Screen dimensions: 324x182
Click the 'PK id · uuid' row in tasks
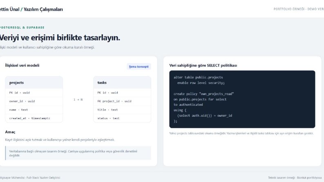coord(122,93)
